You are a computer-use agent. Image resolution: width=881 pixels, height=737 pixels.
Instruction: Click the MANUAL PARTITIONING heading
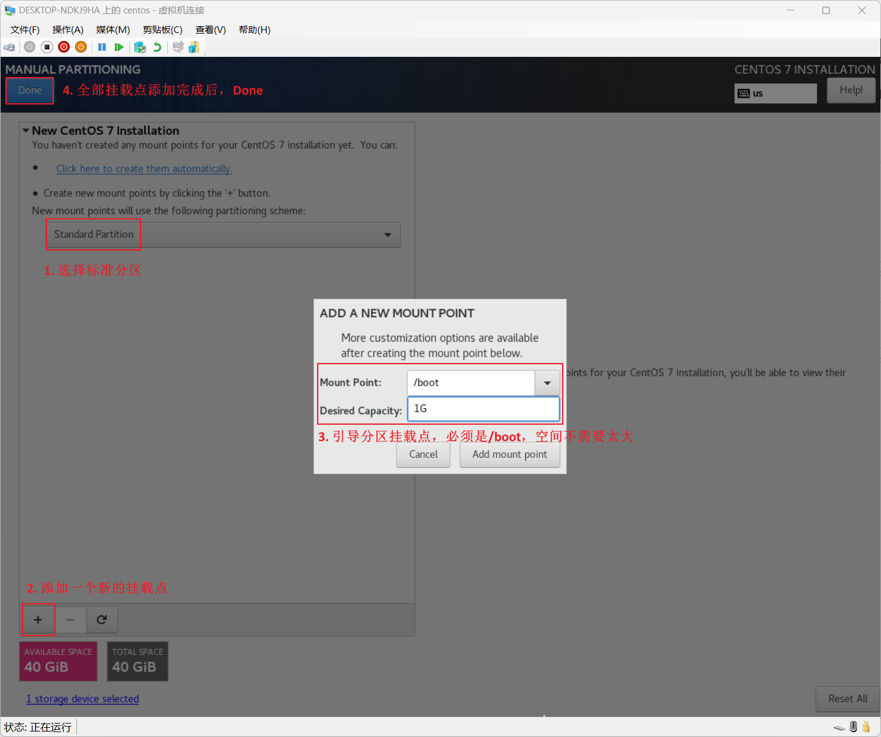73,70
